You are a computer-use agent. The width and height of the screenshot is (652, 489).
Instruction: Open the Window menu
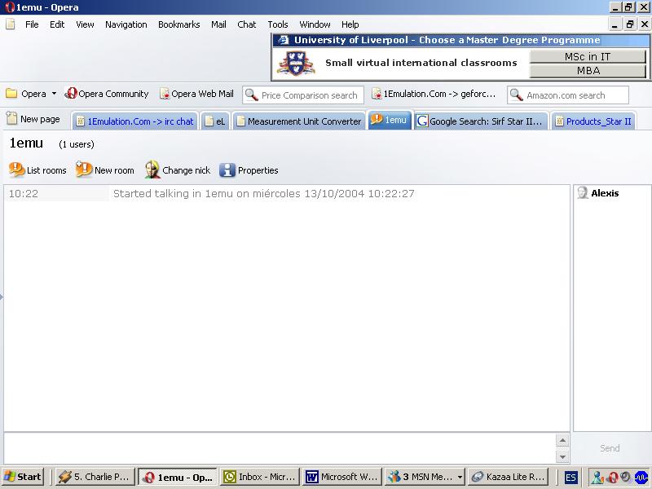[x=315, y=24]
